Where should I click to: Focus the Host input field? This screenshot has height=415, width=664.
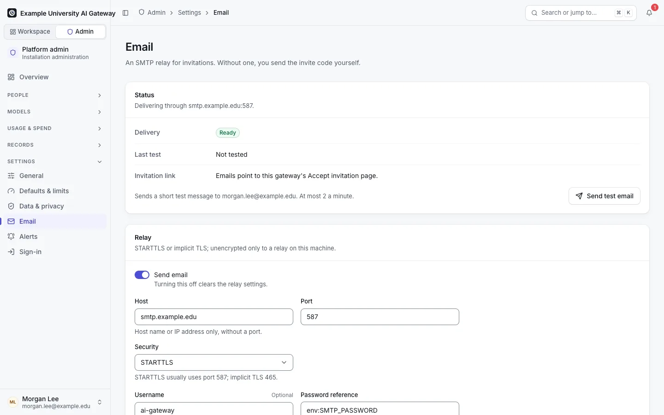(214, 317)
